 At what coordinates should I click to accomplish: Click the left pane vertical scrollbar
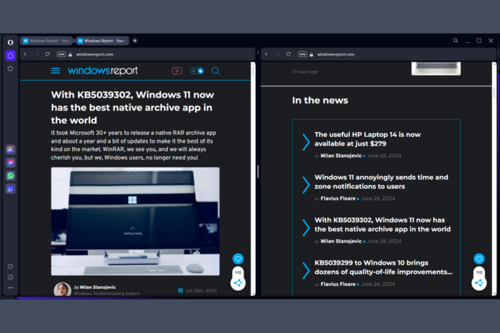tap(253, 178)
